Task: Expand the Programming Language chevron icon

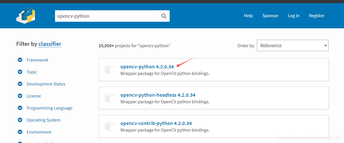Action: pos(20,108)
